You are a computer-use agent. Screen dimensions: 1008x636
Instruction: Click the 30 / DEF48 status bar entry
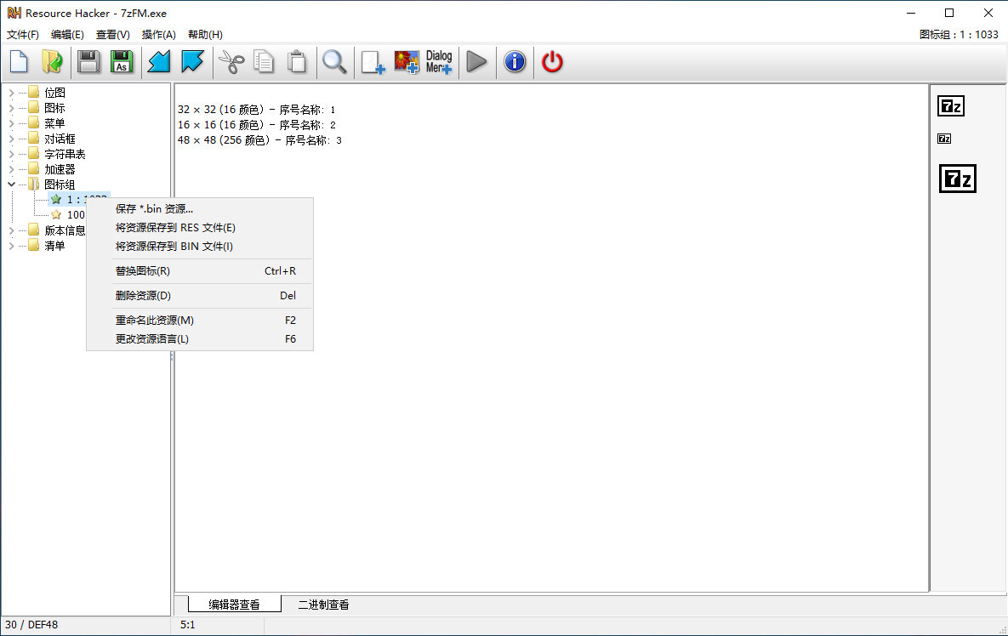pos(31,624)
